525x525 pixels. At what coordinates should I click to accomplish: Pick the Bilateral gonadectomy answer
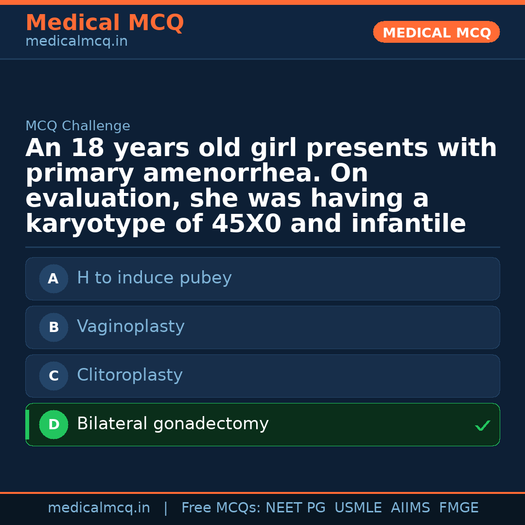point(173,424)
